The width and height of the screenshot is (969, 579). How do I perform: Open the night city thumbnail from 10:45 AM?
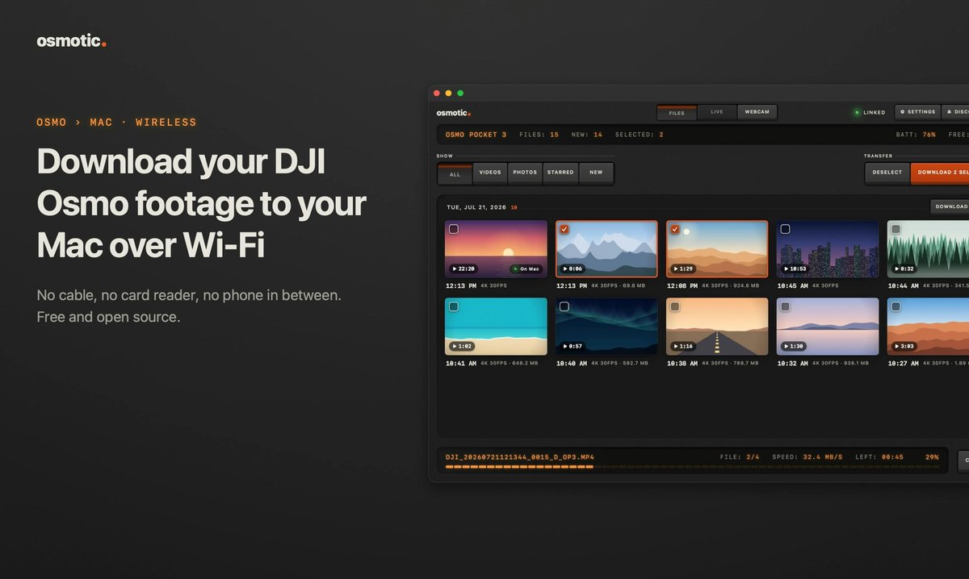tap(828, 249)
